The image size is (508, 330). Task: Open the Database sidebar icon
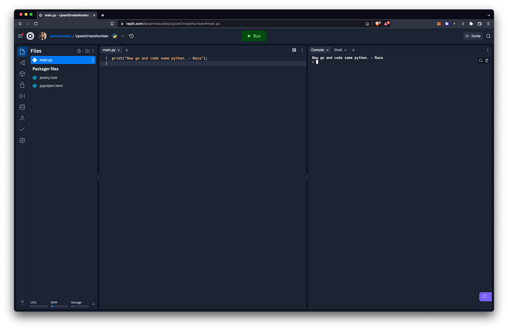click(x=22, y=107)
